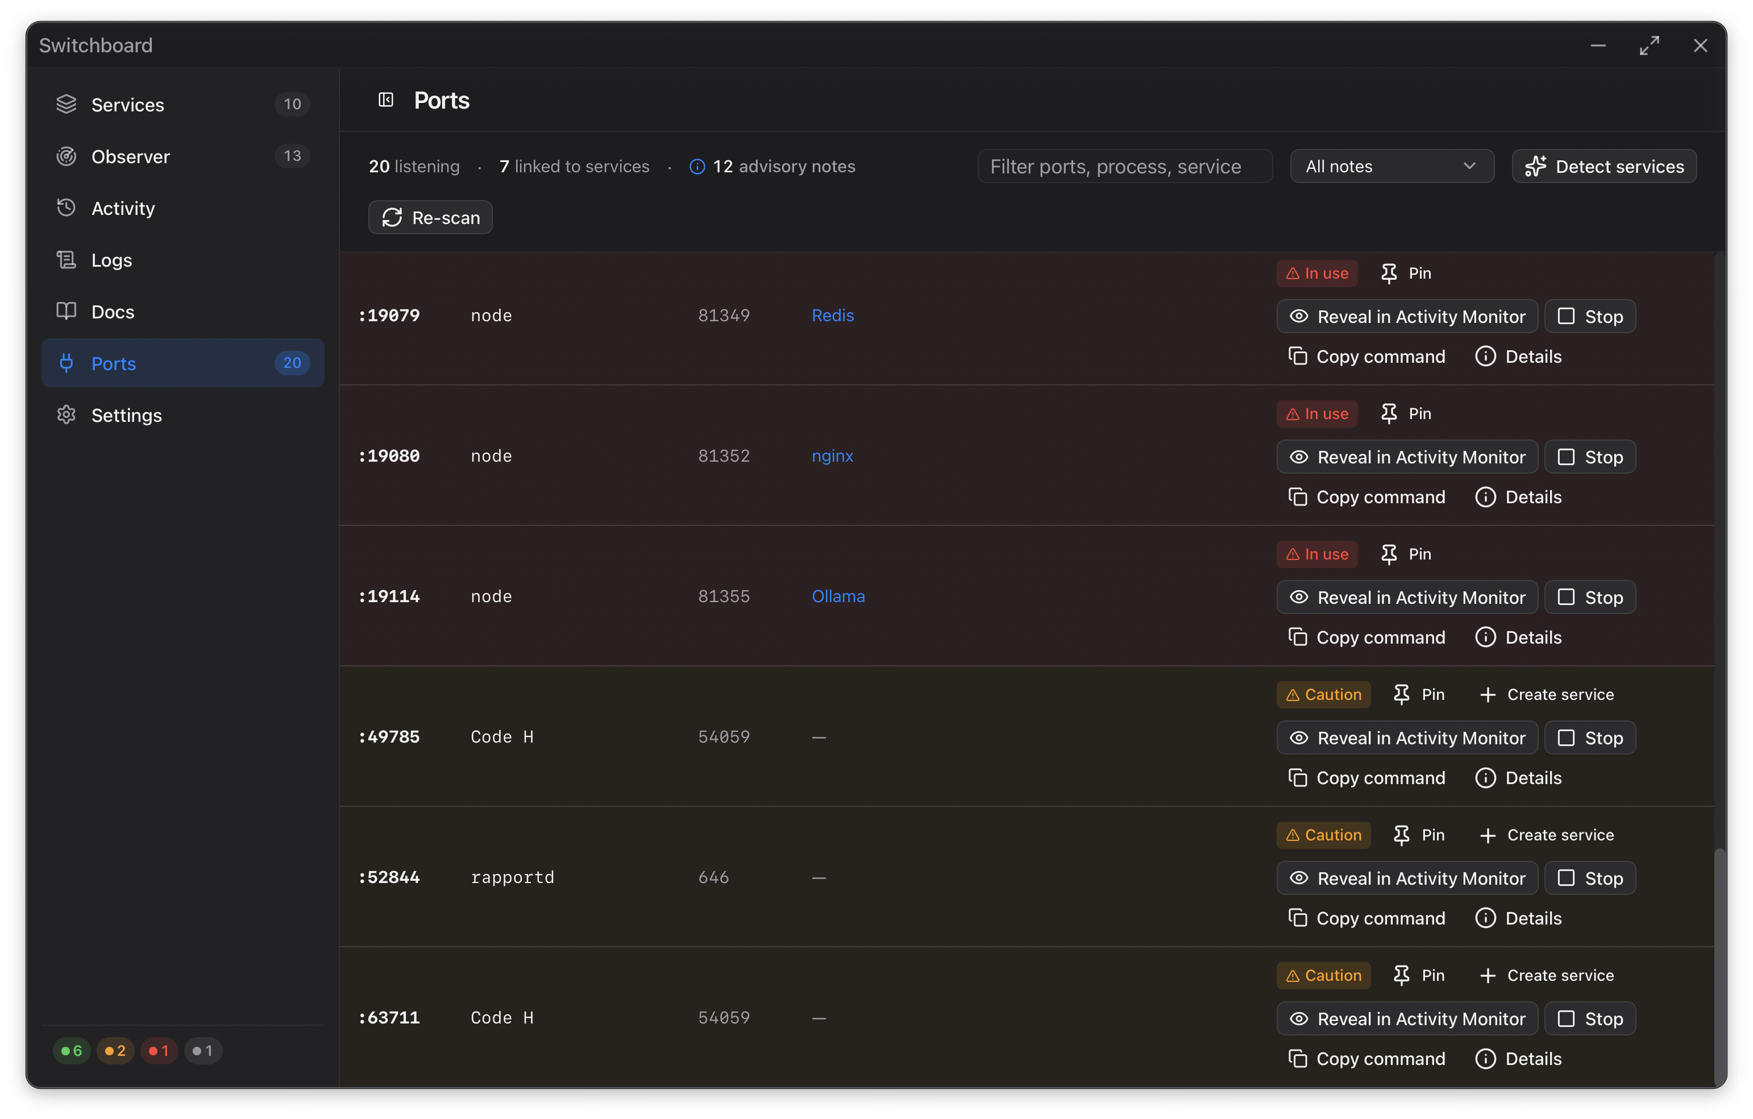1753x1119 pixels.
Task: Pin port 19114
Action: pos(1406,554)
